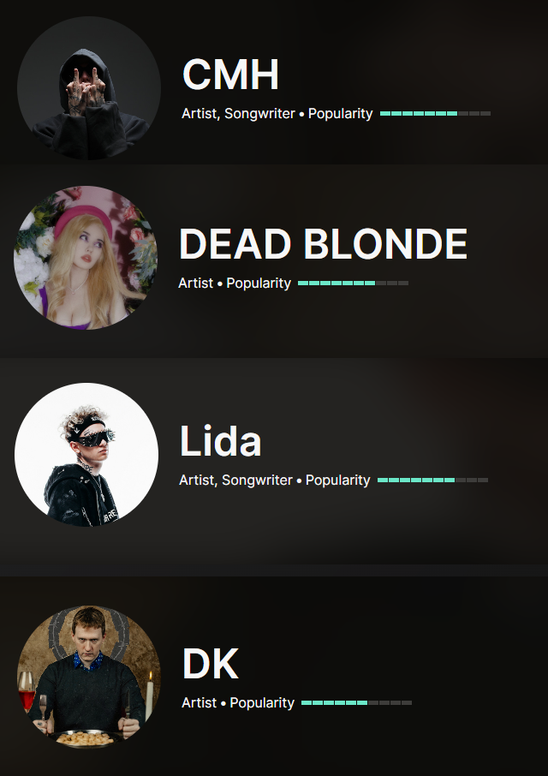Click the Popularity label under DEAD BLONDE
548x776 pixels.
click(259, 284)
